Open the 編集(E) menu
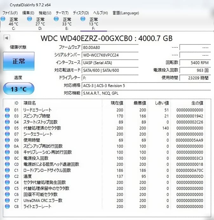Image resolution: width=214 pixels, height=220 pixels. (28, 13)
